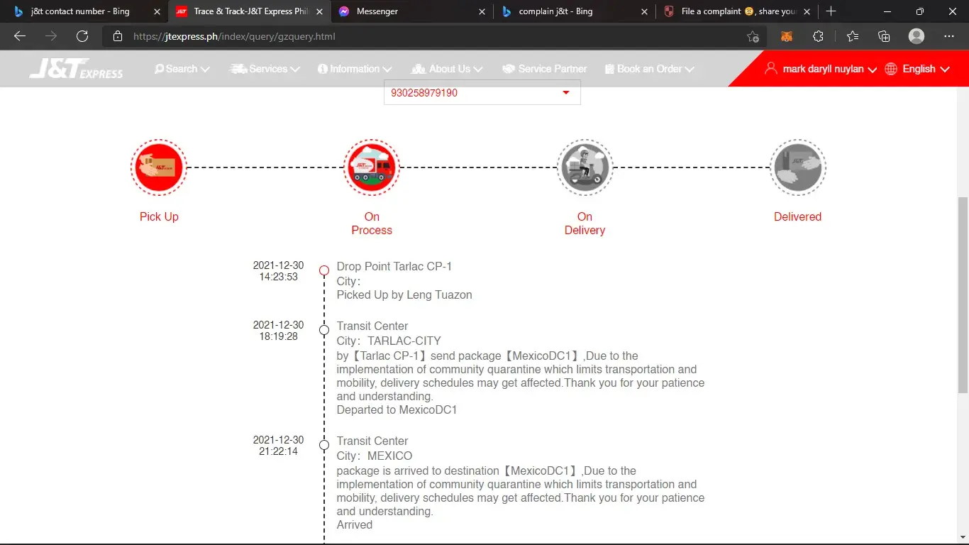Open the browser Extensions menu
The width and height of the screenshot is (969, 545).
pyautogui.click(x=818, y=36)
